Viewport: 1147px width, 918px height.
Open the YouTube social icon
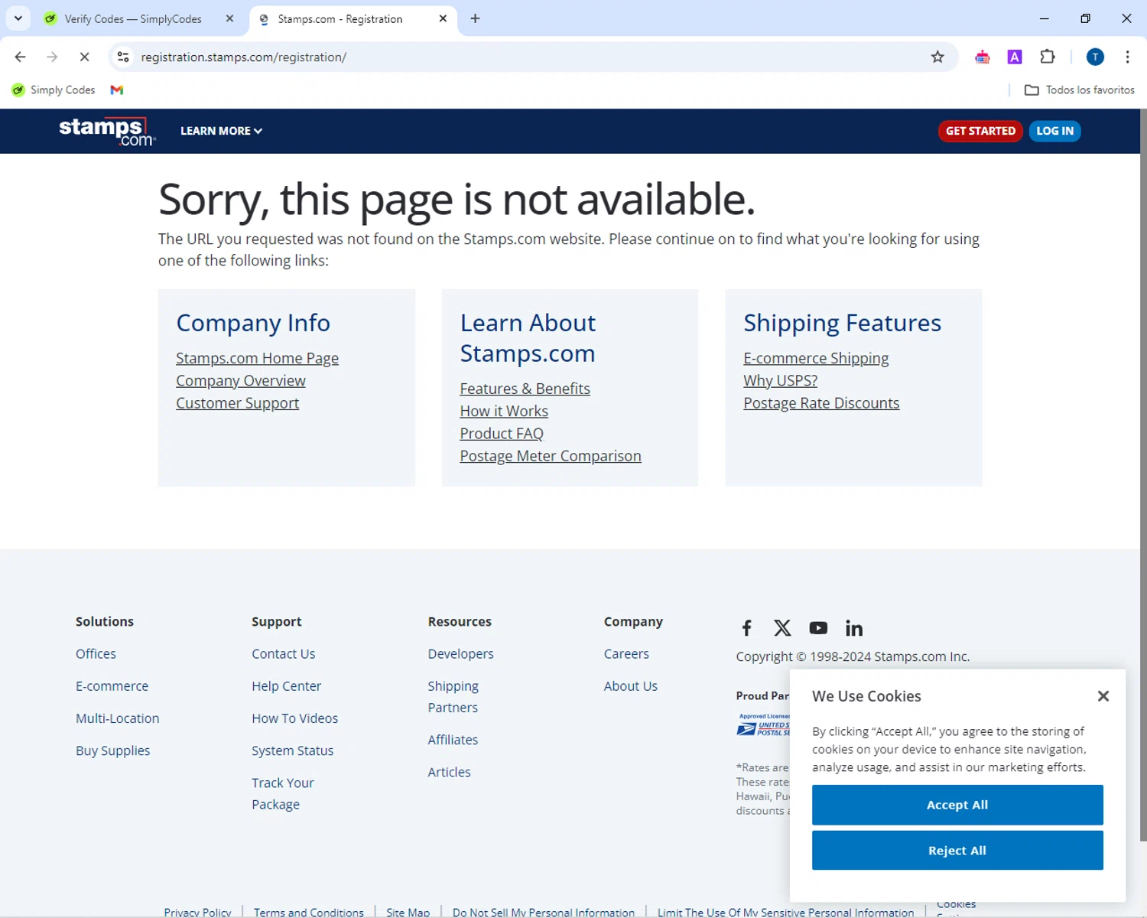pos(818,628)
